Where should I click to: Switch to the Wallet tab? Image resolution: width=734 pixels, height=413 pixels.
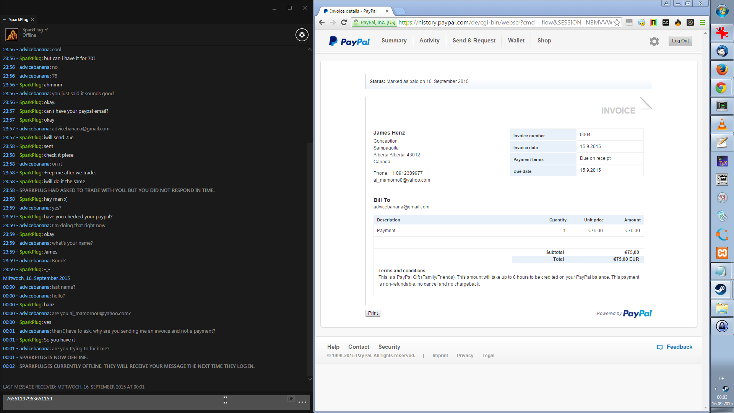(516, 41)
